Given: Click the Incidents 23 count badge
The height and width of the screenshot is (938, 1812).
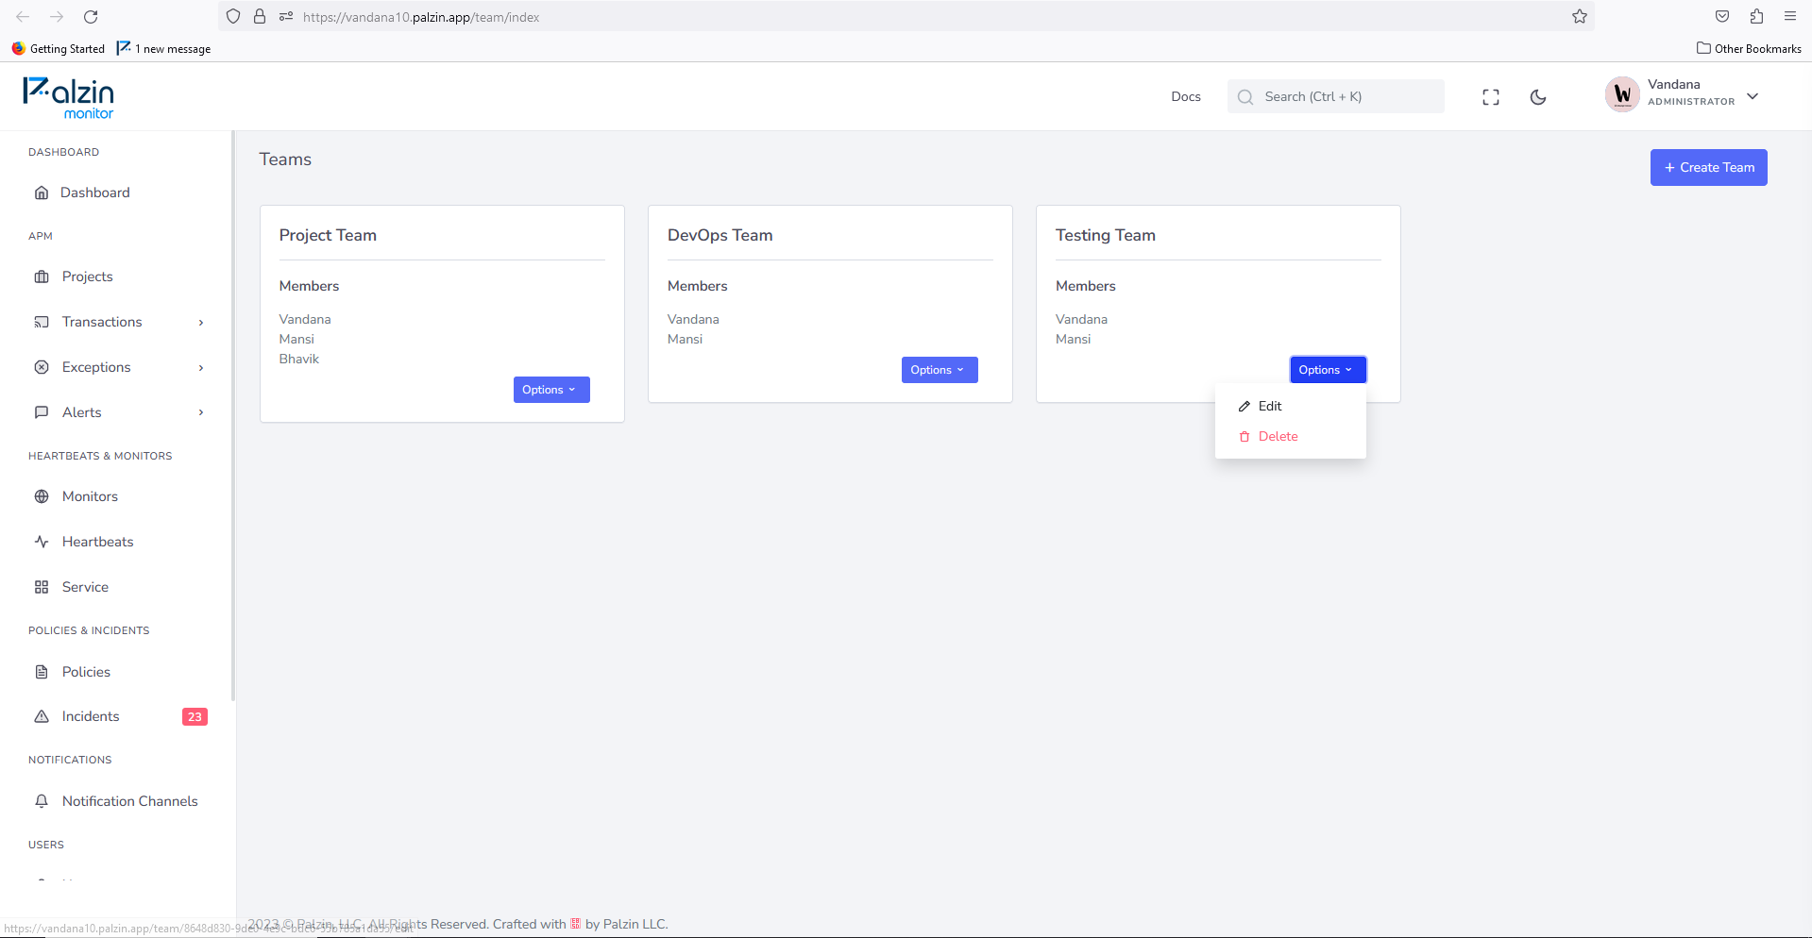Looking at the screenshot, I should 195,717.
